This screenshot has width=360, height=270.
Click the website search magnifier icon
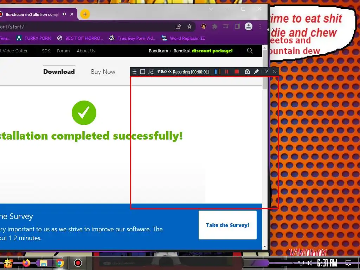[x=250, y=51]
